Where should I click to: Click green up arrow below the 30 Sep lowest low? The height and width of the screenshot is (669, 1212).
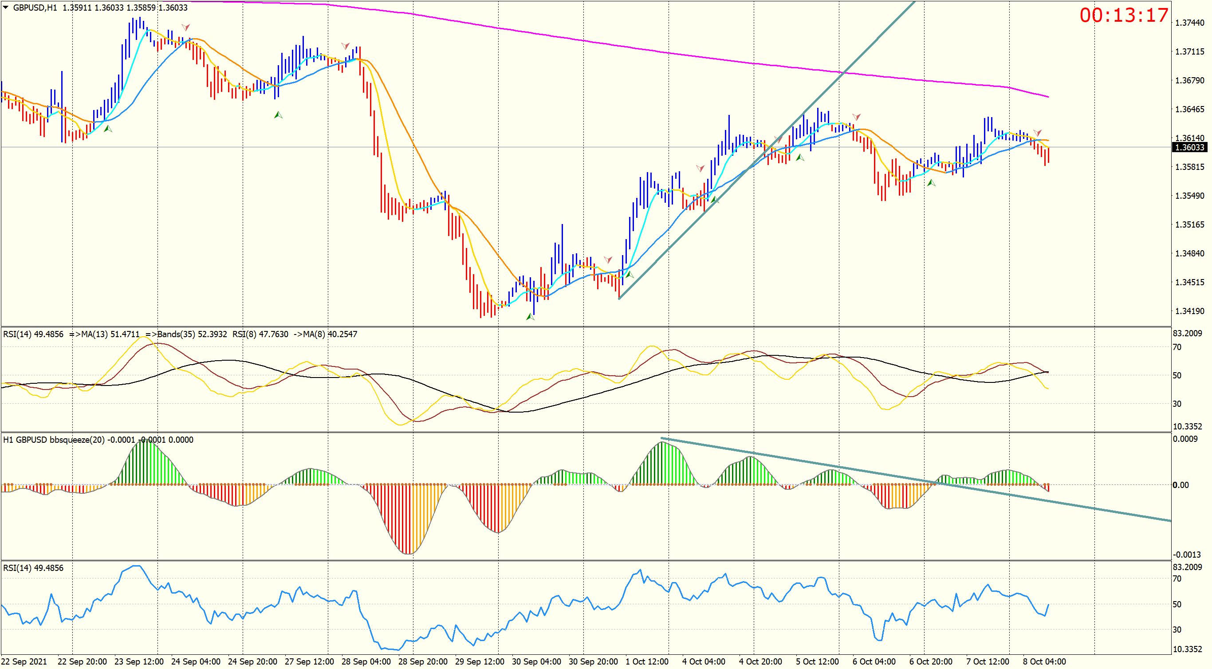tap(530, 317)
